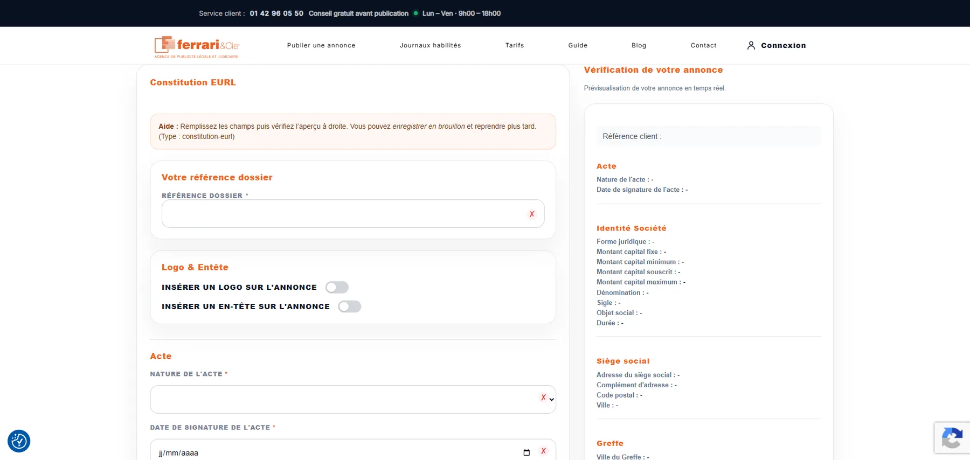The image size is (970, 460).
Task: Clear the Référence dossier field with X
Action: tap(532, 214)
